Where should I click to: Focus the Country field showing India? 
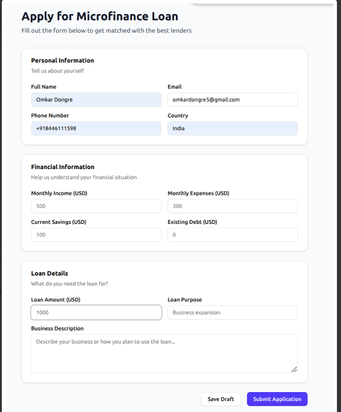pos(232,128)
